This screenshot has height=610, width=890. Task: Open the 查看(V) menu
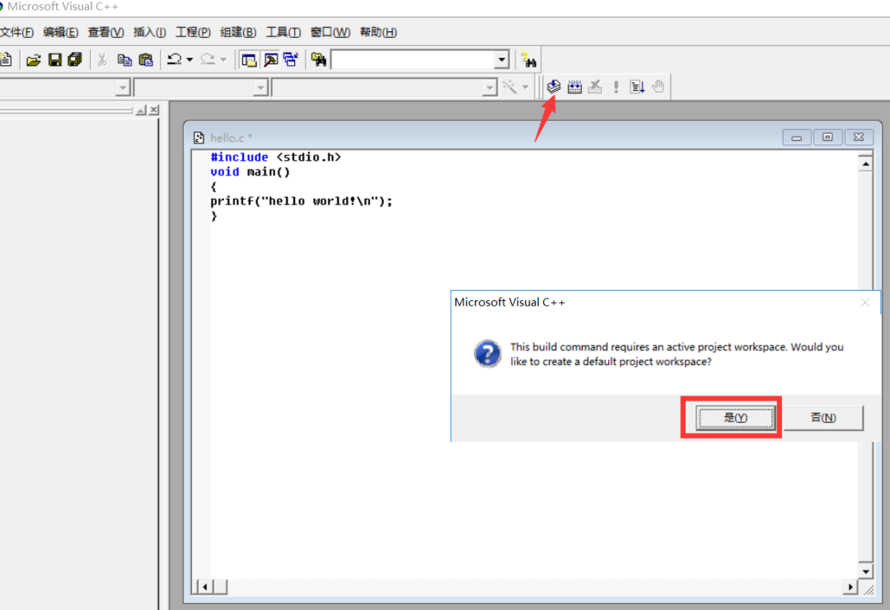coord(105,32)
